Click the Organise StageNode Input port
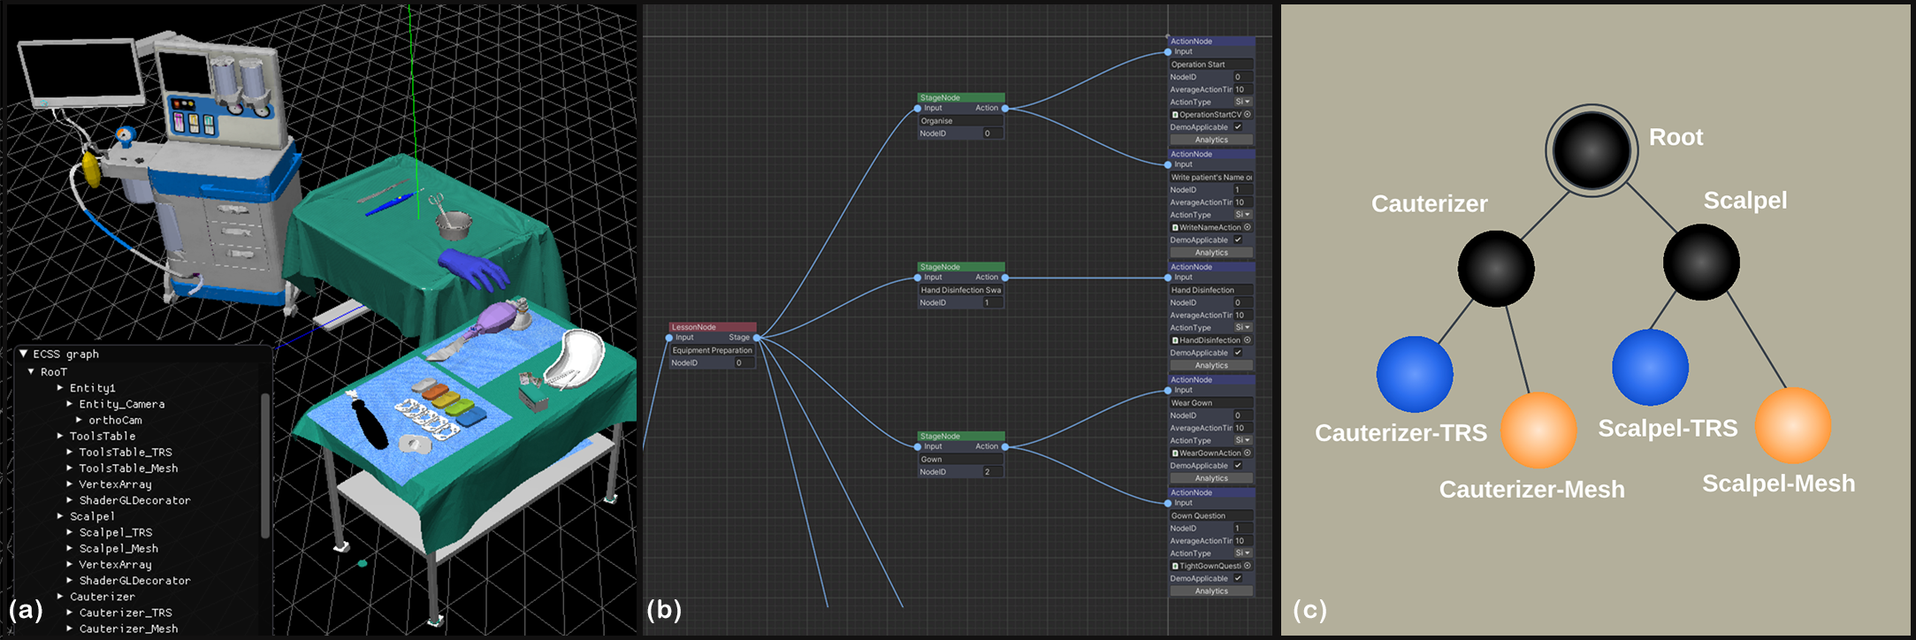 pos(918,109)
